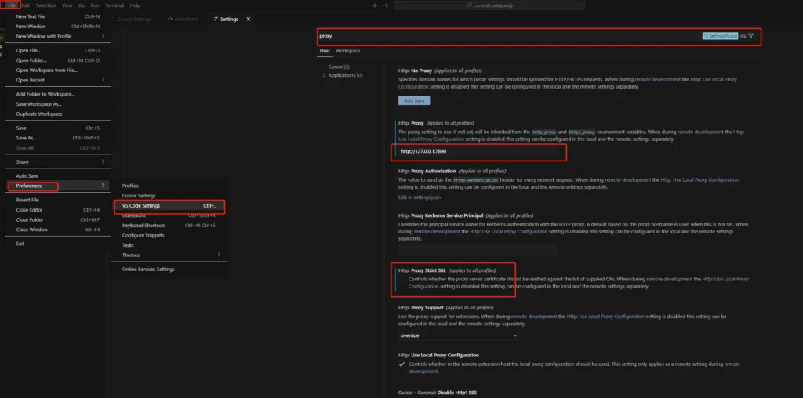Click the Http: Proxy URL input field

pyautogui.click(x=479, y=151)
